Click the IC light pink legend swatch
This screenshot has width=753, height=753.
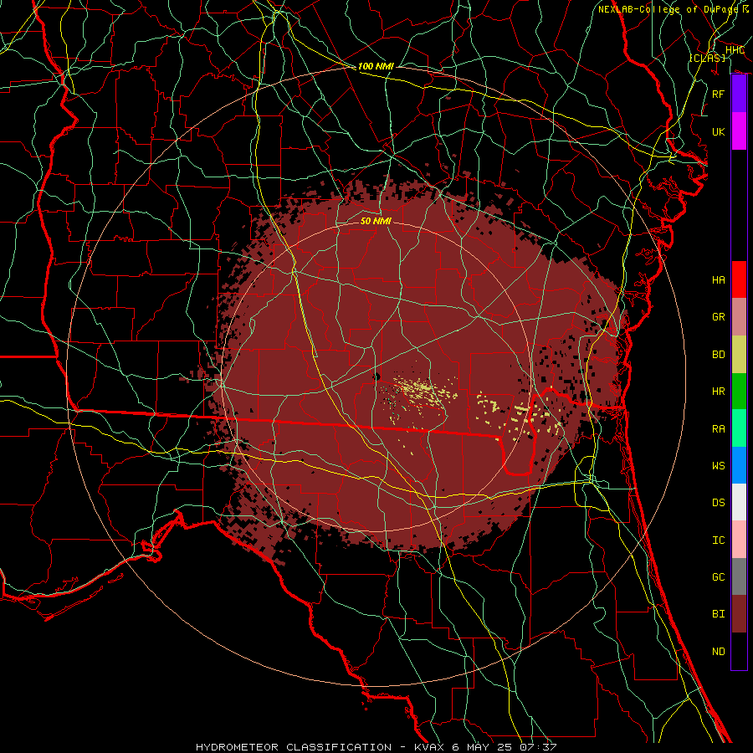coord(739,540)
